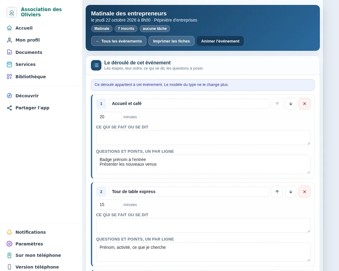Click the 7 inscrits tag

coord(126,29)
